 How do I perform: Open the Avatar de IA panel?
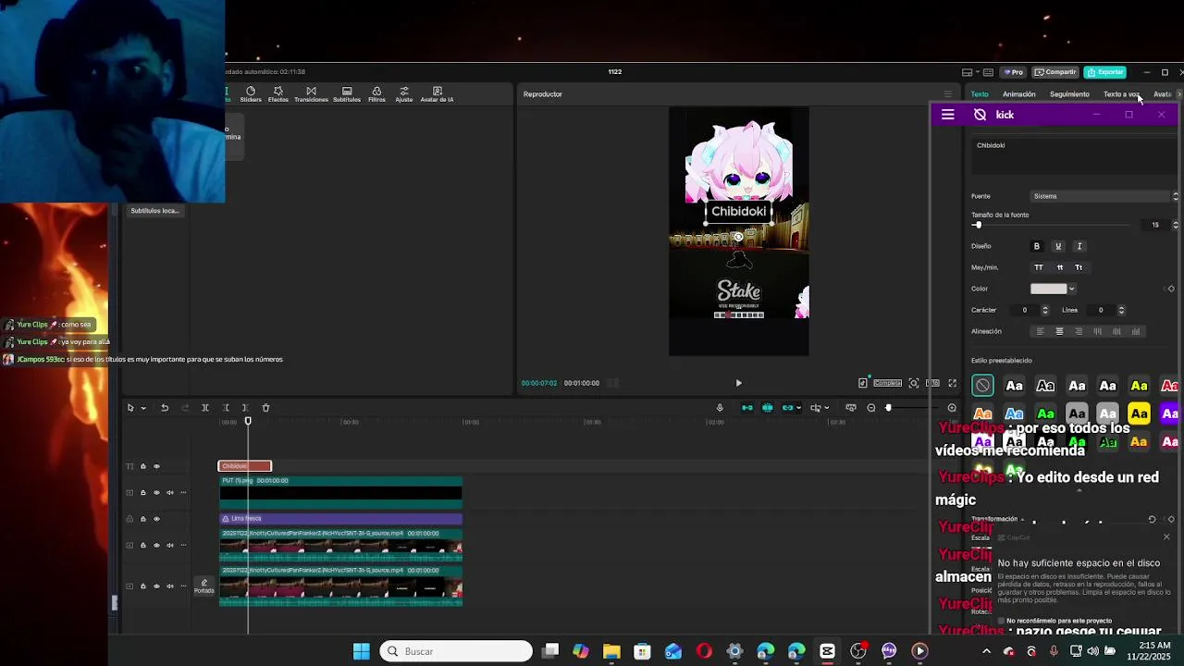point(437,93)
